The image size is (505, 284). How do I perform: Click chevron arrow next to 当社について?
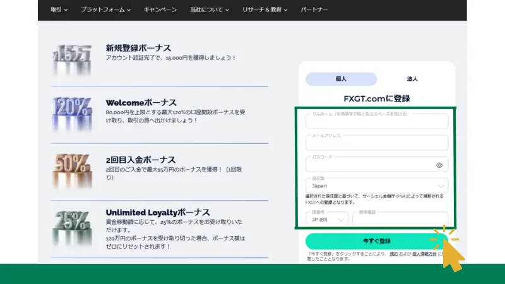pyautogui.click(x=227, y=10)
